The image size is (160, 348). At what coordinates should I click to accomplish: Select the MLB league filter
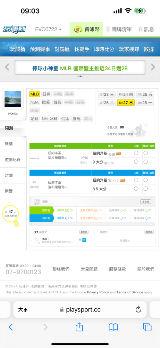35,94
